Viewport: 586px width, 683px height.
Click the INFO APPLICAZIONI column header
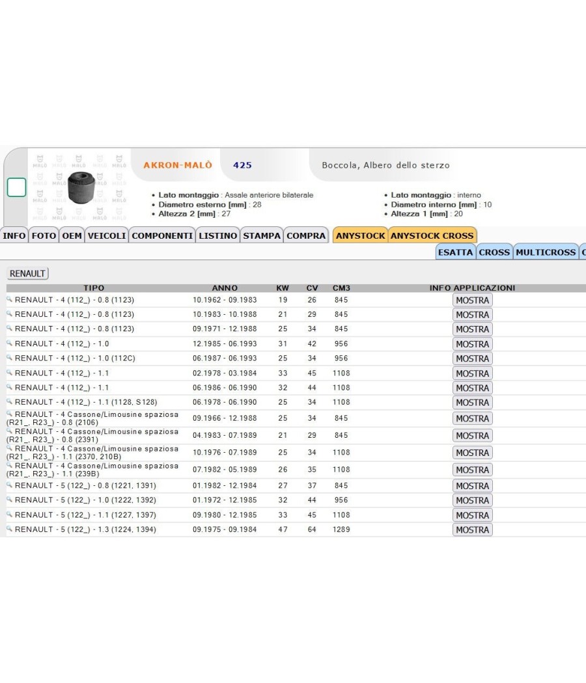472,288
